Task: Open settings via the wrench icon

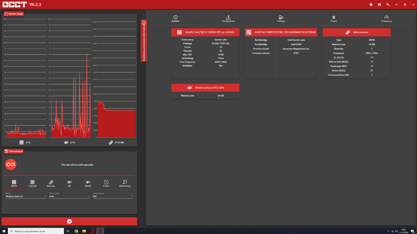Action: tap(388, 4)
